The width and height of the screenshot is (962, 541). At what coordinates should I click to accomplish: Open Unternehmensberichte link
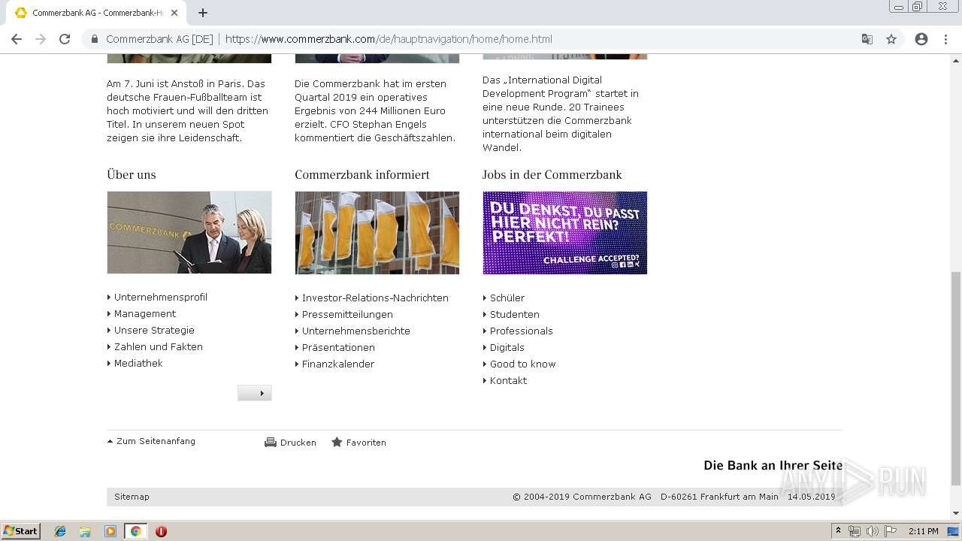click(x=355, y=331)
